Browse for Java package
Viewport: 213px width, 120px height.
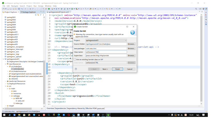pos(131,48)
